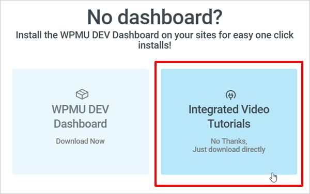Click the box icon above WPMU DEV Dashboard
This screenshot has height=194, width=310.
coord(82,94)
